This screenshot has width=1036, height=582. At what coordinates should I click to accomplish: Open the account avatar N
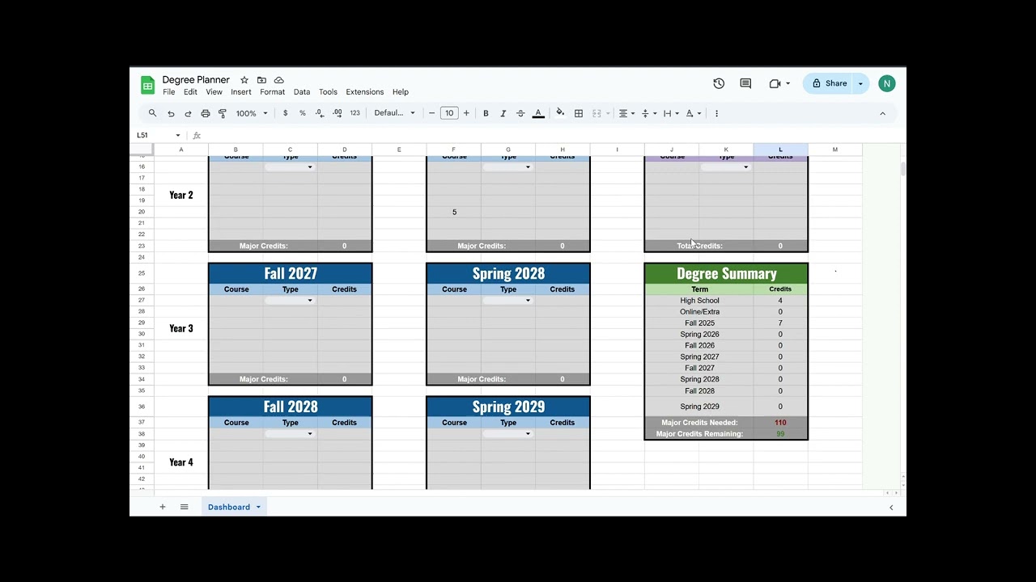pyautogui.click(x=887, y=83)
